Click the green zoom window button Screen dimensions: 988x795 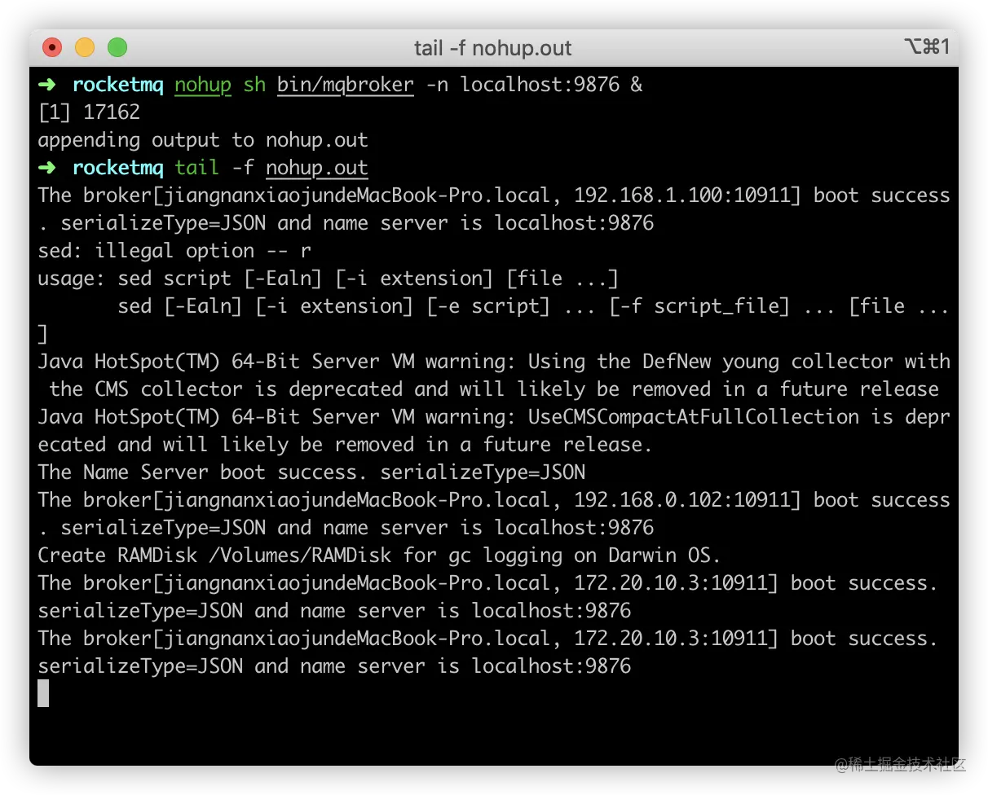click(117, 48)
